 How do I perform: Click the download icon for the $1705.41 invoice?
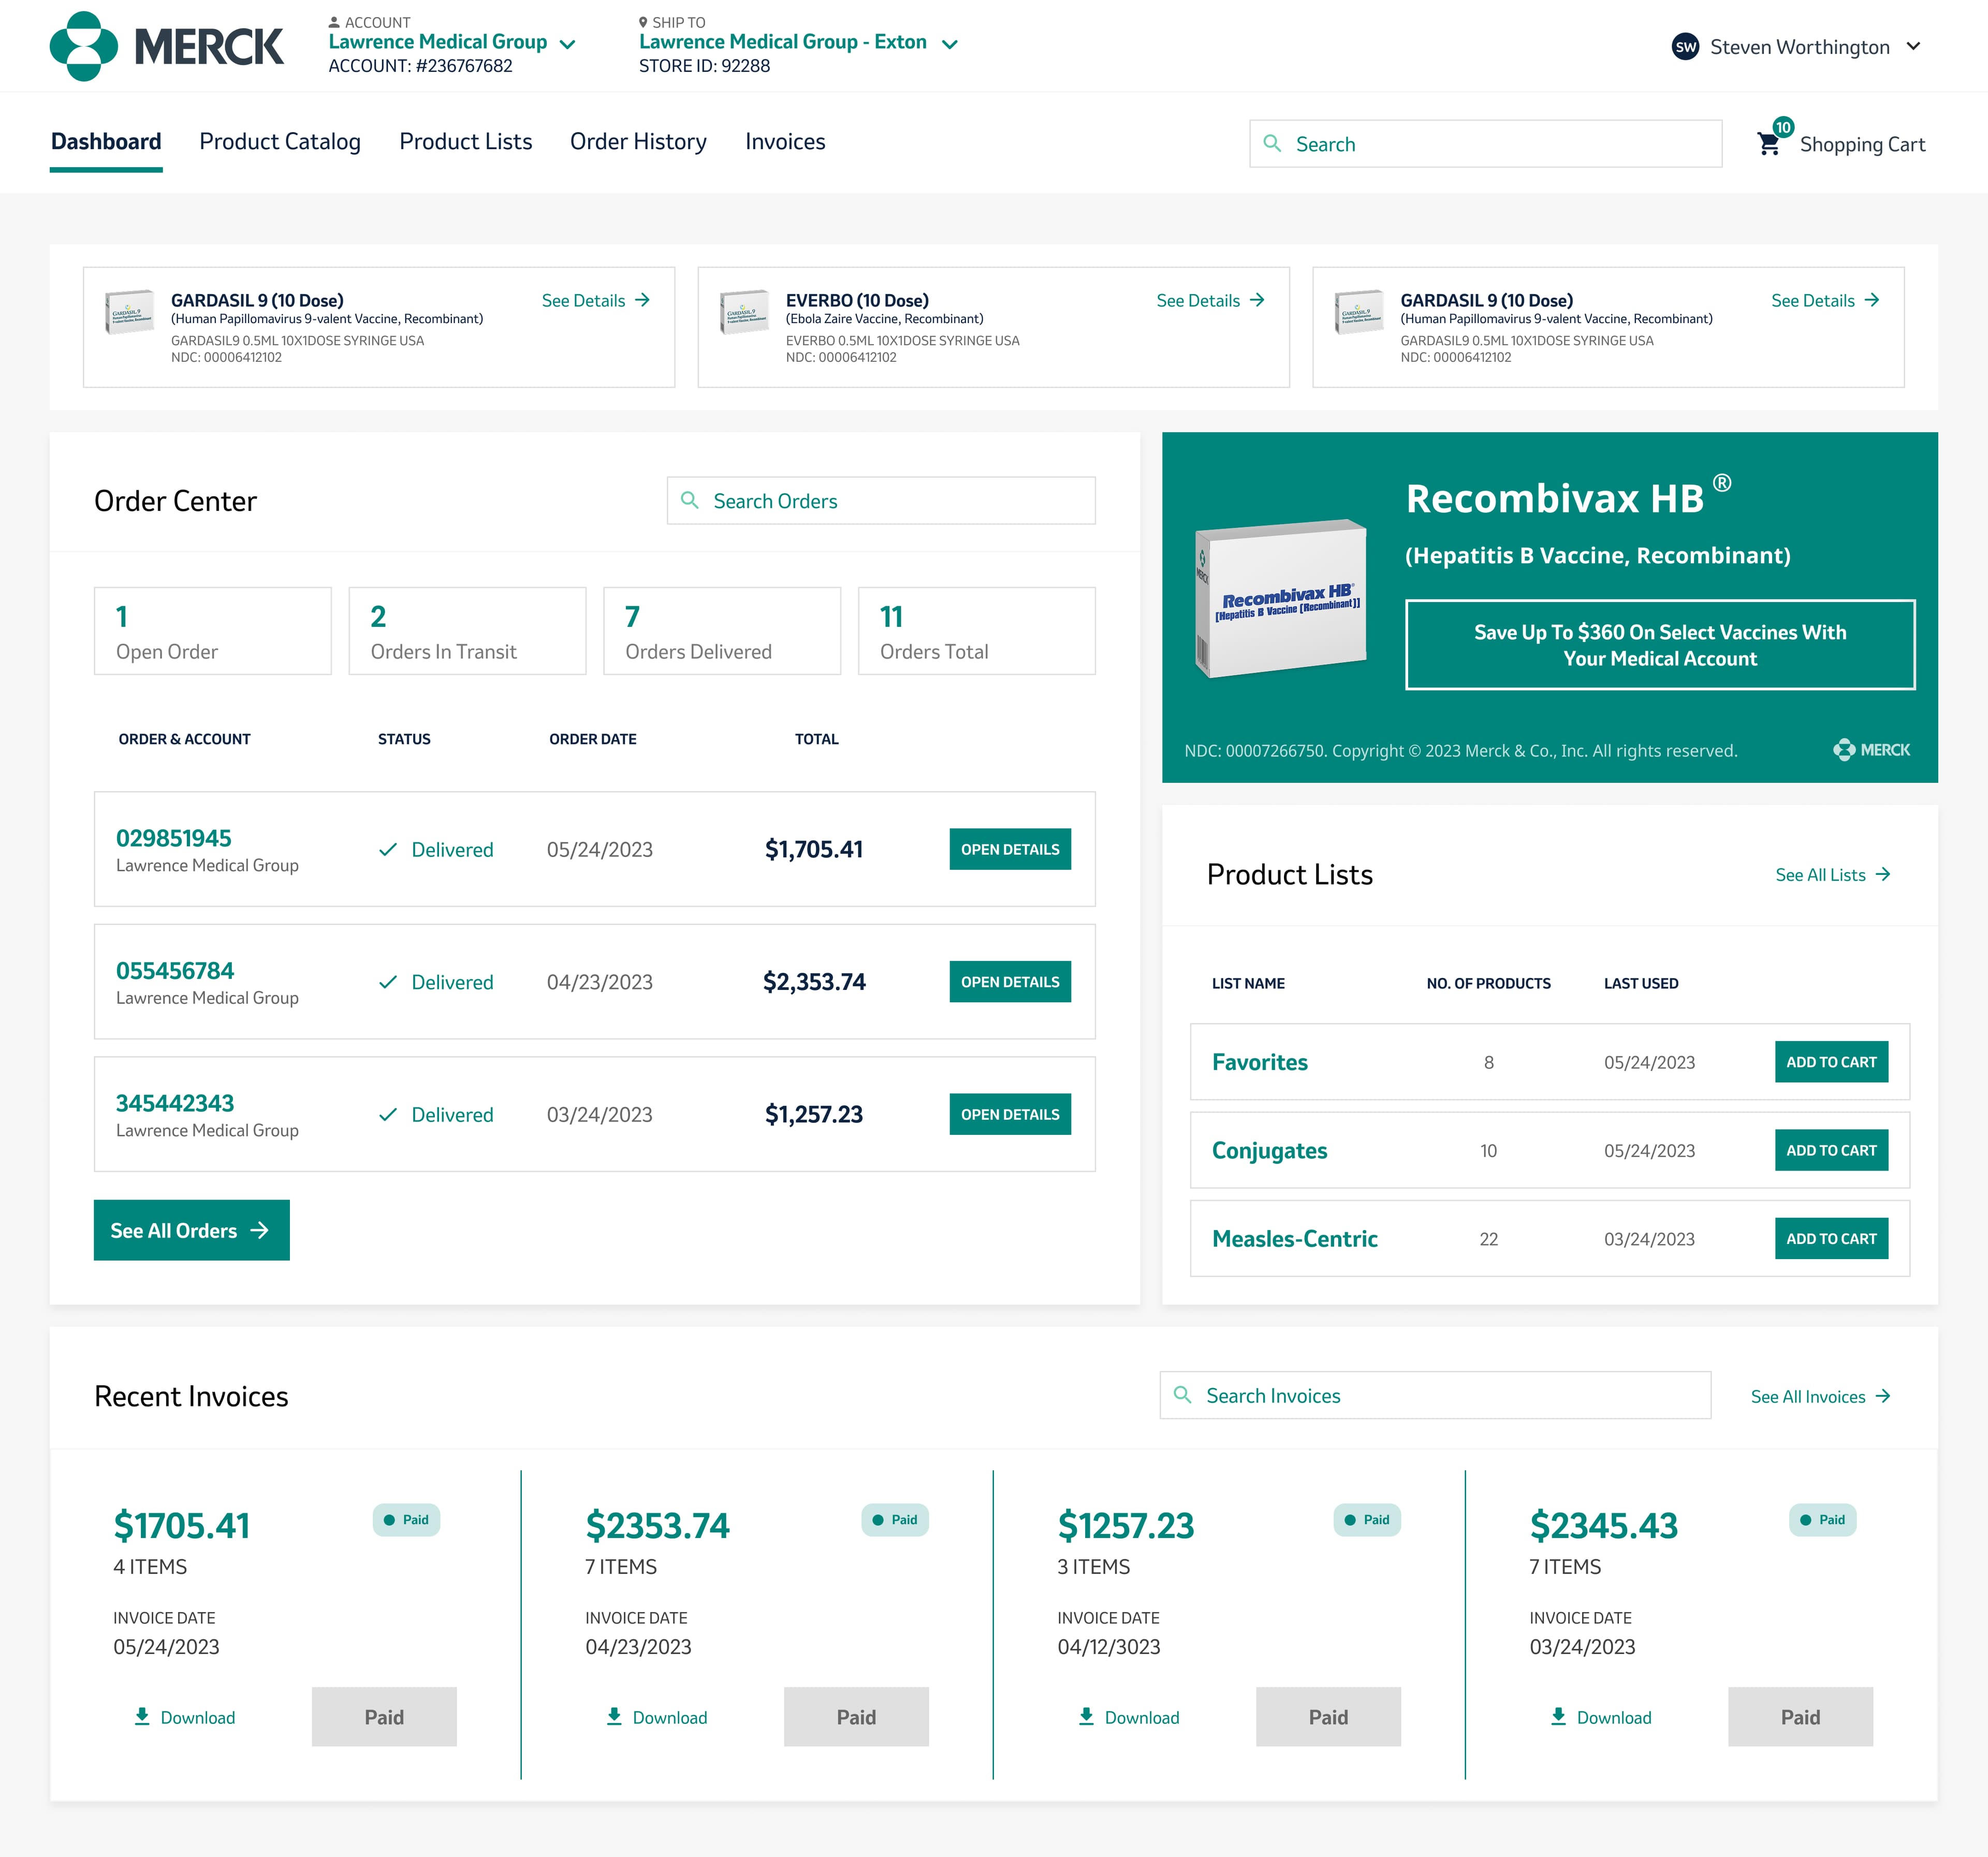tap(142, 1716)
